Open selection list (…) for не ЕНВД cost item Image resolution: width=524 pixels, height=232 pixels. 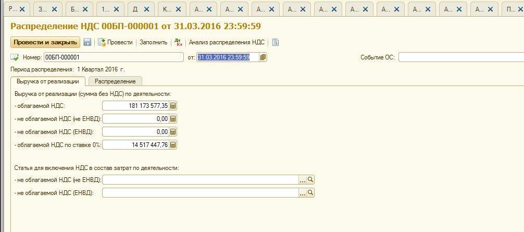(x=302, y=180)
